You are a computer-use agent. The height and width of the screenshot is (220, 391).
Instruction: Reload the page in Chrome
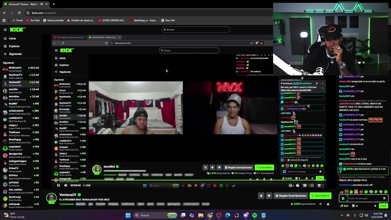(x=19, y=13)
